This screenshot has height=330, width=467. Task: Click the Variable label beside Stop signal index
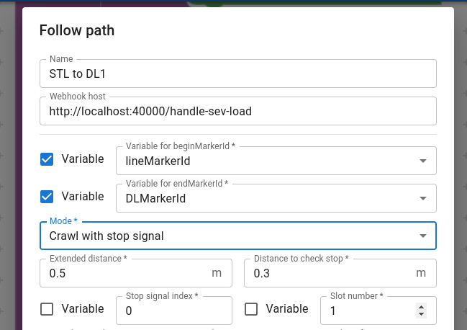[83, 309]
